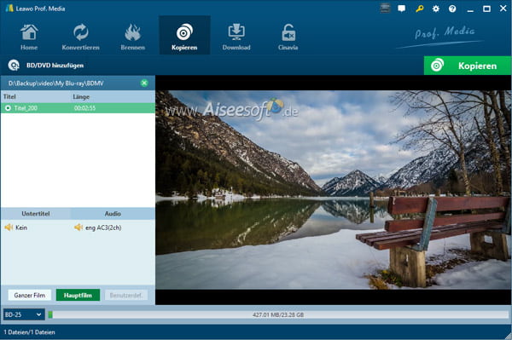Viewport: 512px width, 340px height.
Task: Choose Hauptfilm copy mode
Action: tap(78, 296)
